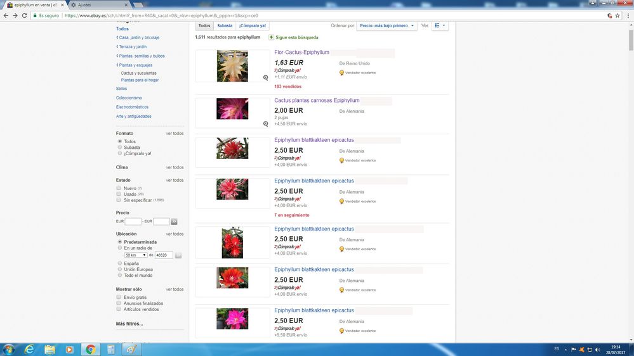
Task: Open the media player from the taskbar
Action: [x=69, y=349]
